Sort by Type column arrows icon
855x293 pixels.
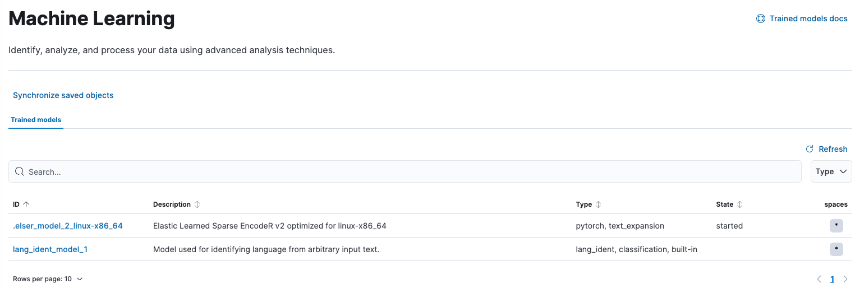pos(598,204)
